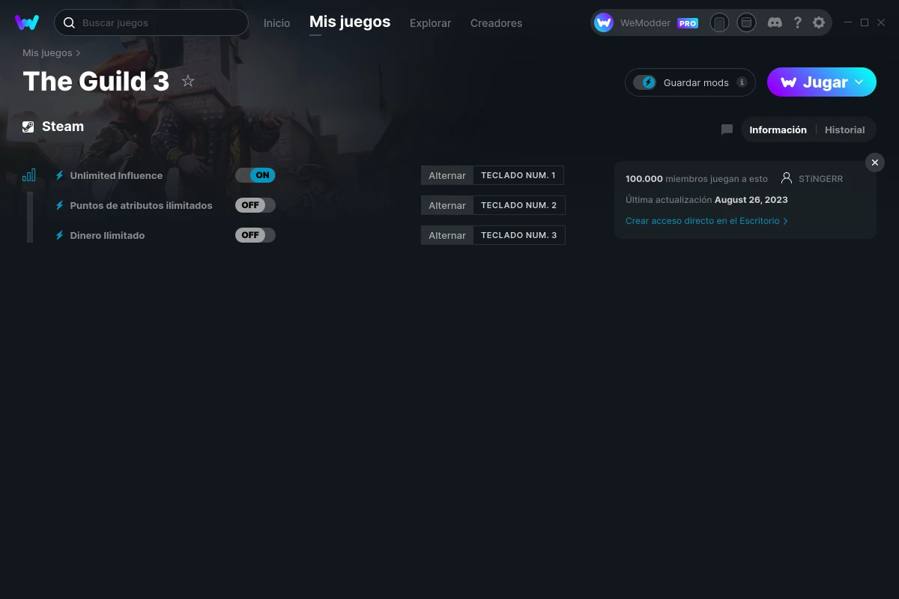The image size is (899, 599).
Task: Click the STiNGERR author user icon
Action: click(787, 178)
